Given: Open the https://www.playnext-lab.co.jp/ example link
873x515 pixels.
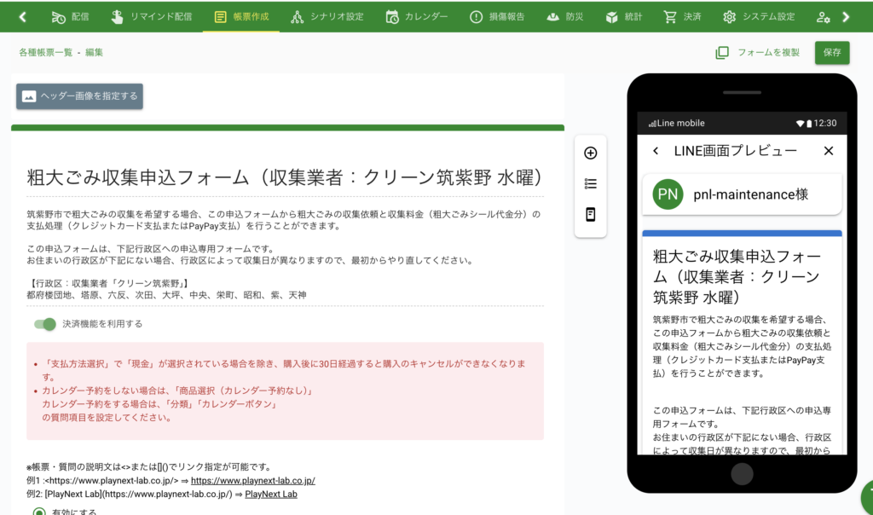Looking at the screenshot, I should (252, 481).
